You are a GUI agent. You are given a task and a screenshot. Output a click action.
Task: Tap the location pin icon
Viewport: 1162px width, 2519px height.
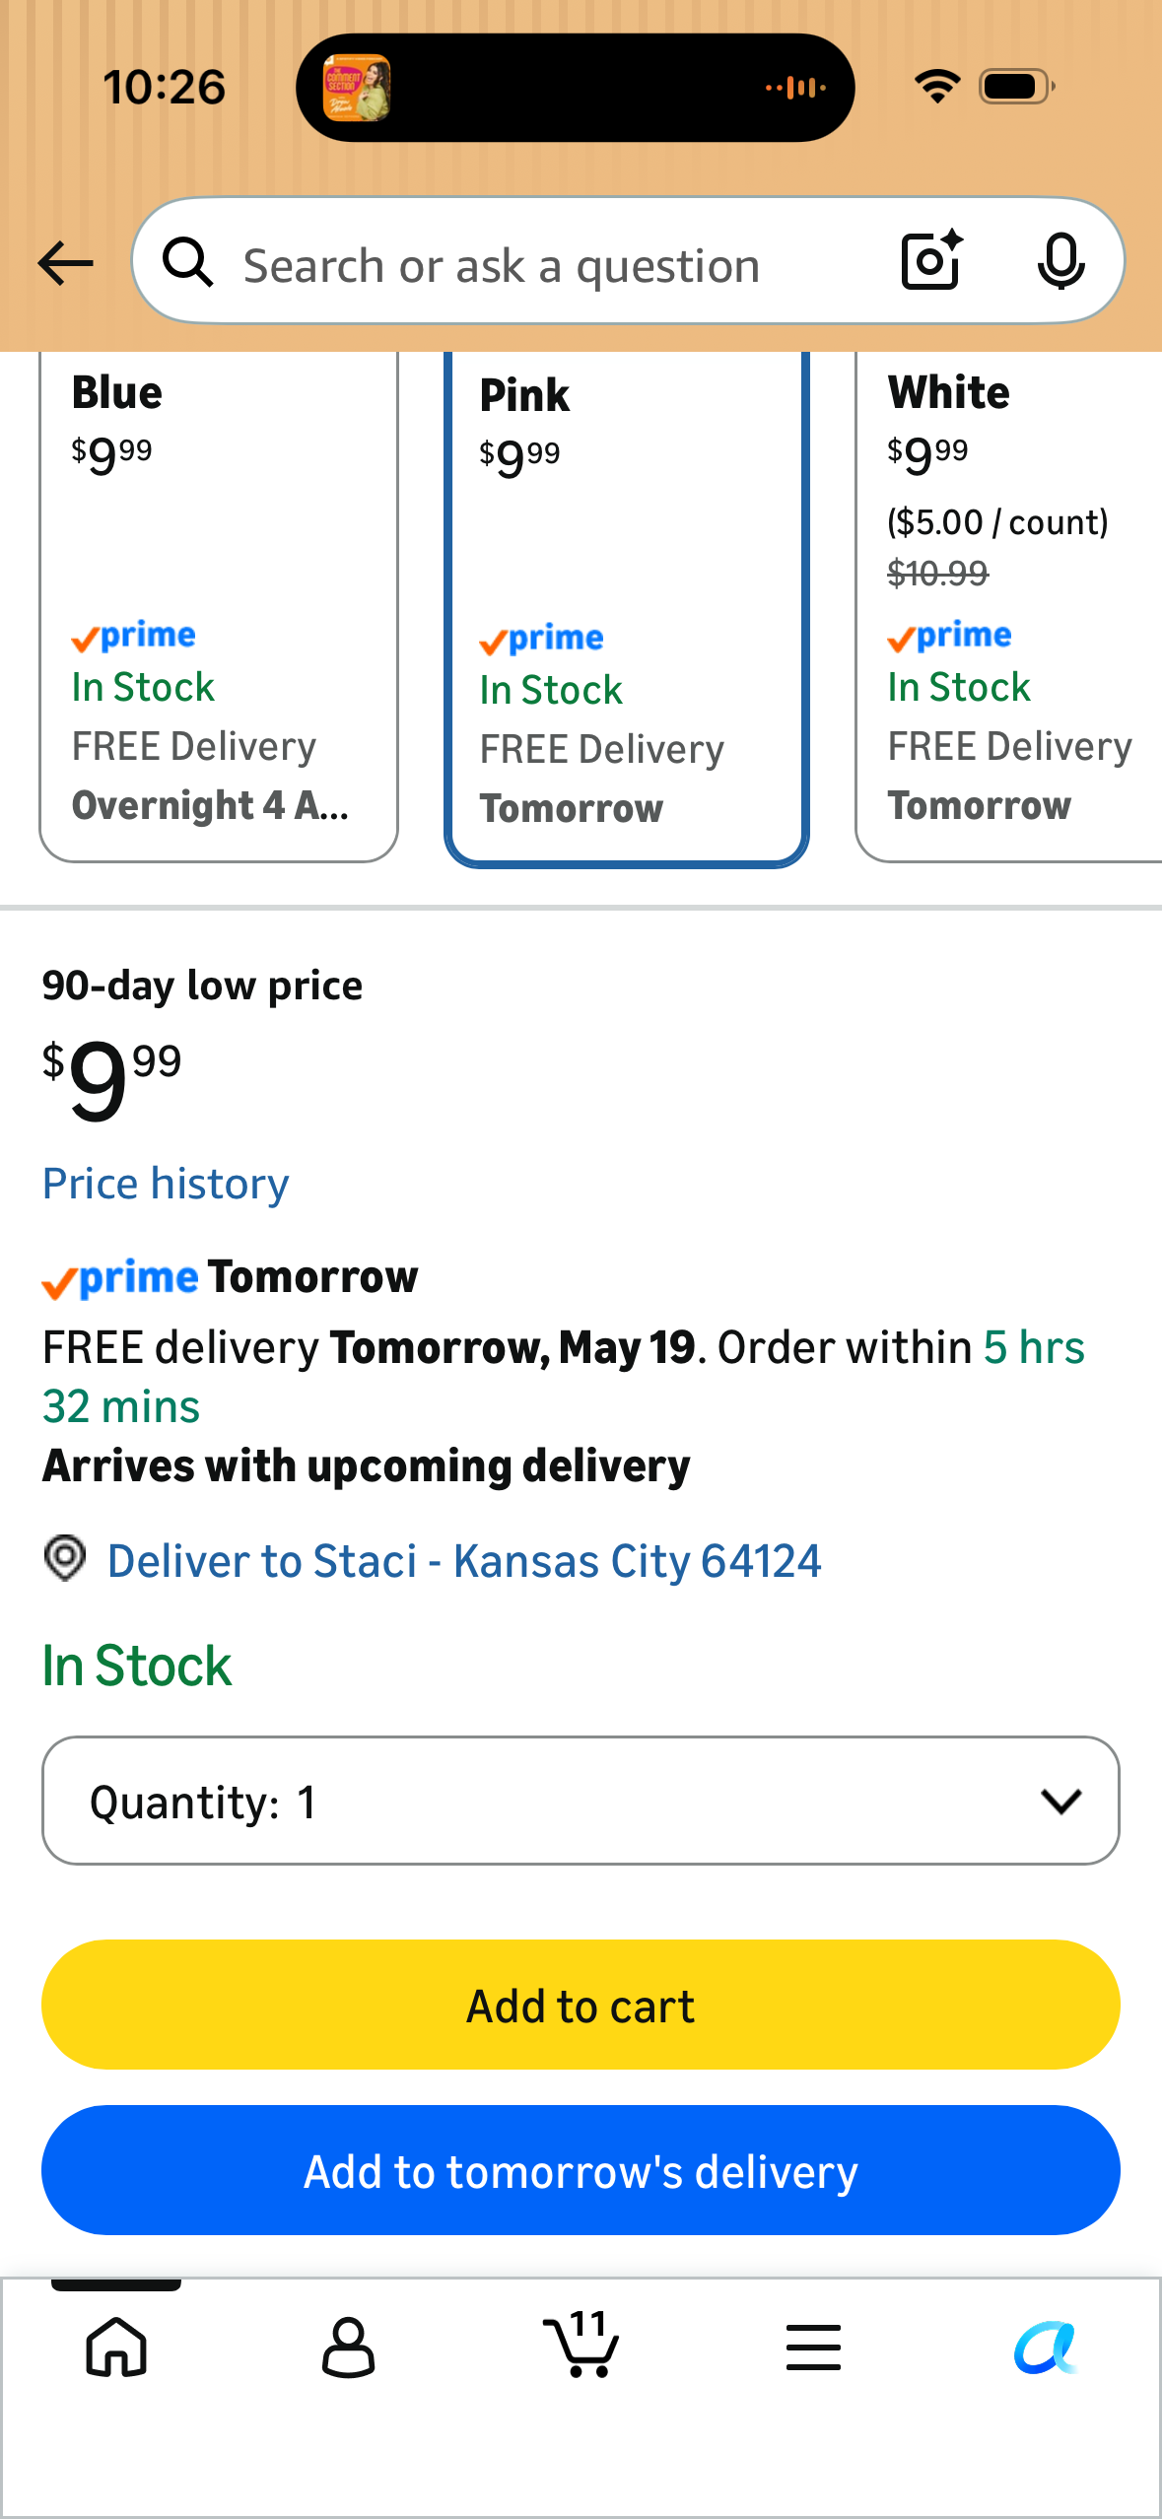65,1558
